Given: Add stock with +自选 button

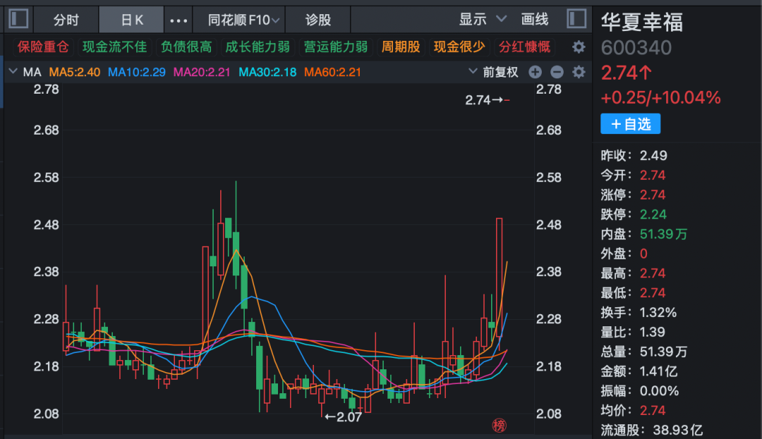Looking at the screenshot, I should 630,124.
